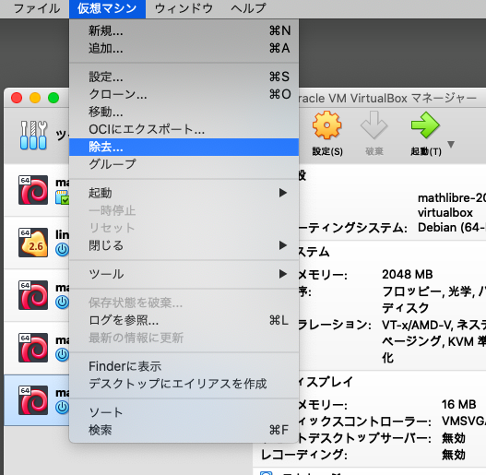
Task: Select OCIにエクスポート... menu entry
Action: click(184, 129)
